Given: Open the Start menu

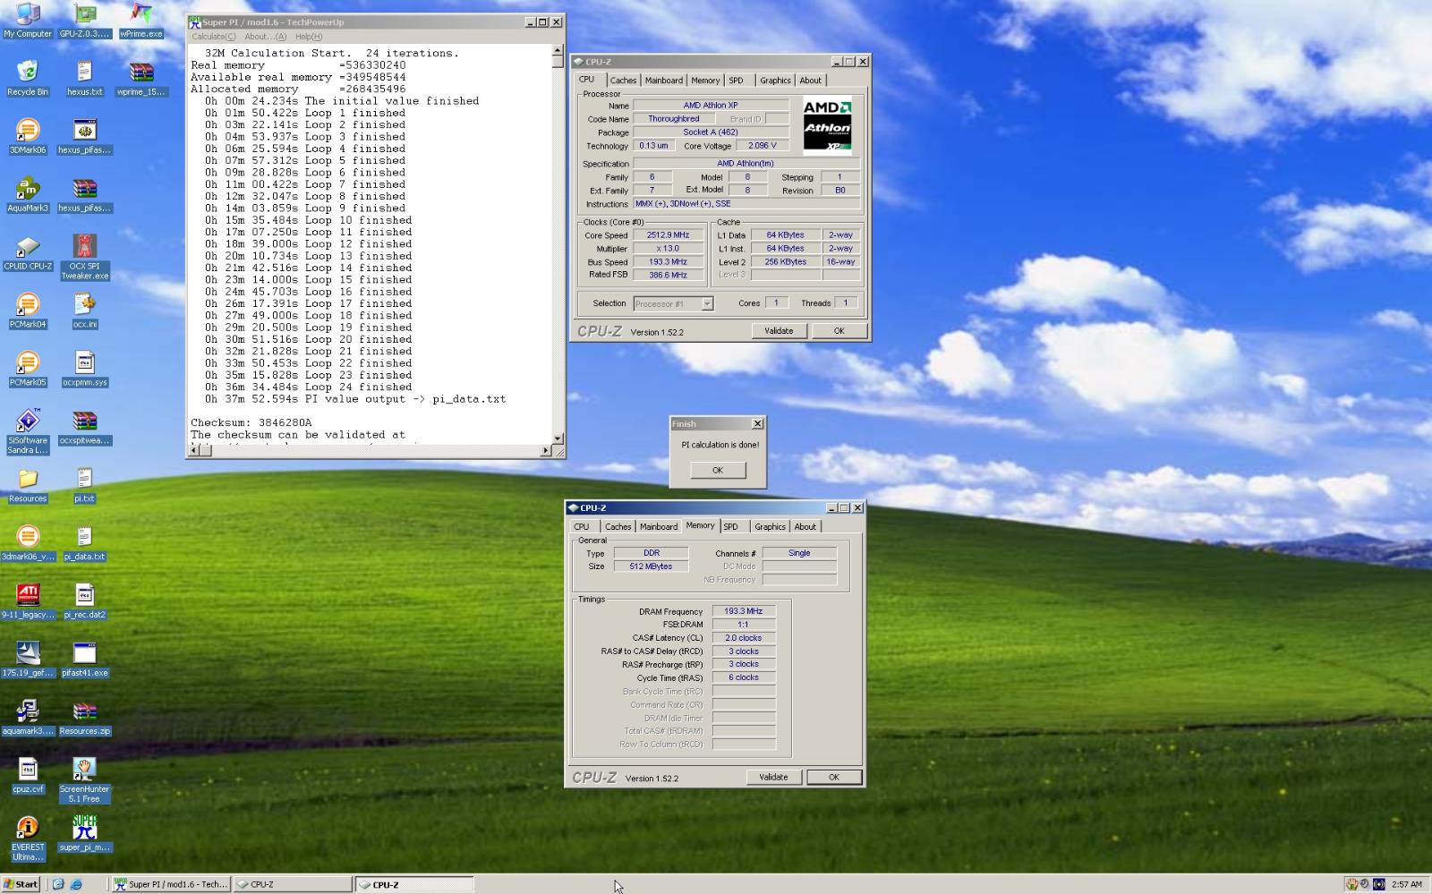Looking at the screenshot, I should coord(21,884).
